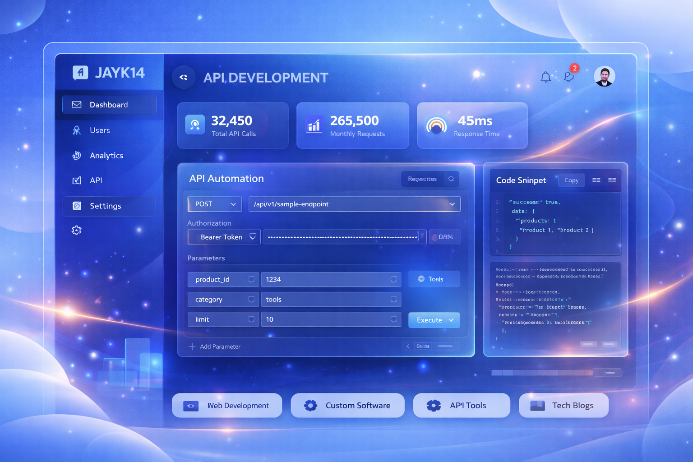
Task: Toggle the lock icon on product_id parameter
Action: pyautogui.click(x=251, y=279)
